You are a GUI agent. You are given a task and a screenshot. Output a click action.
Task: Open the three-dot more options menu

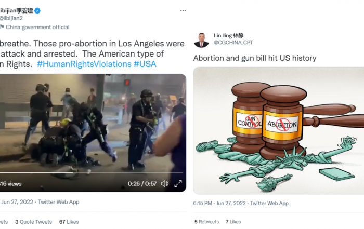click(183, 11)
